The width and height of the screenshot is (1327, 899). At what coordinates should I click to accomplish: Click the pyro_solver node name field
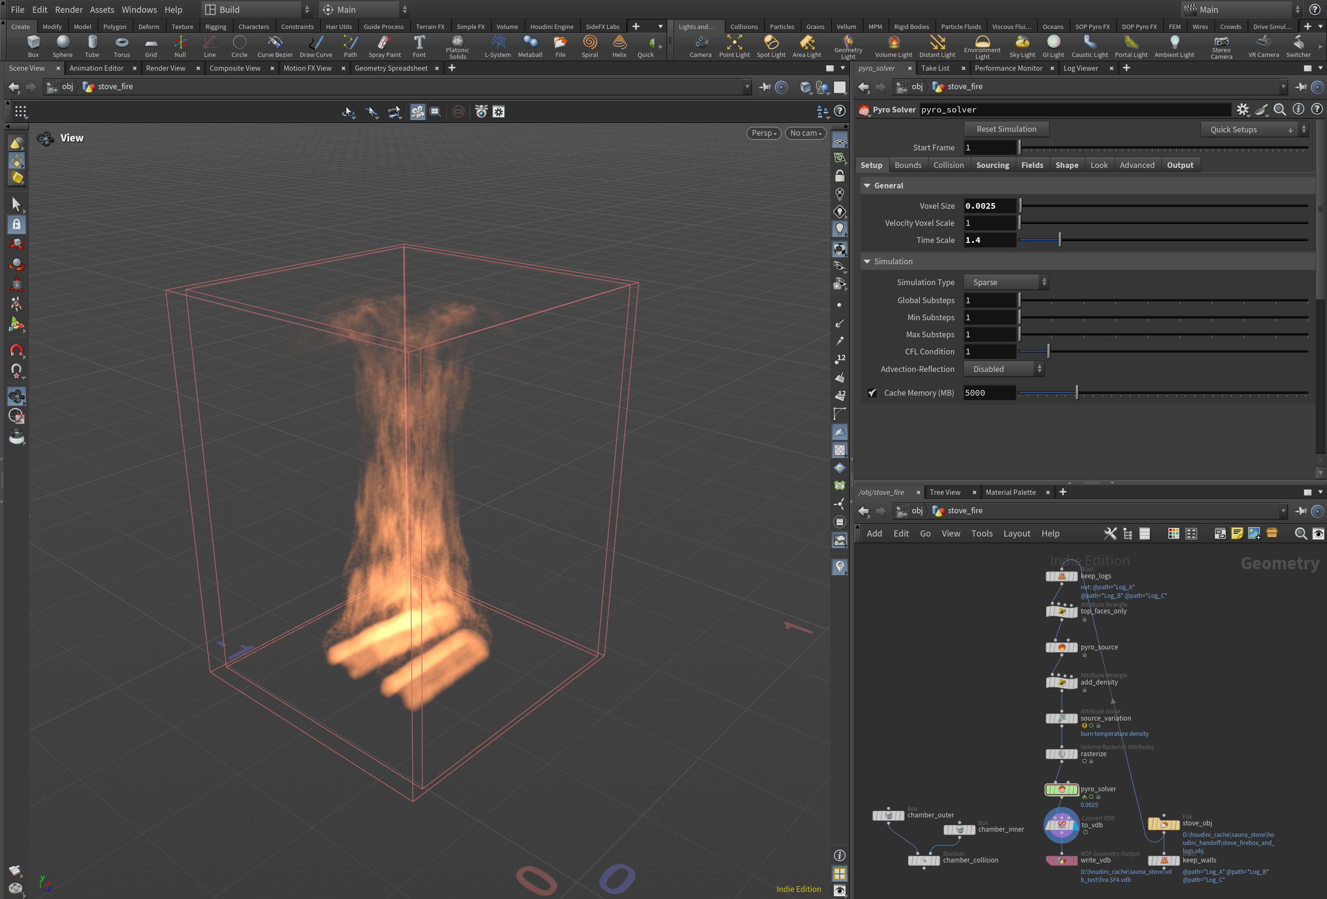tap(1074, 110)
